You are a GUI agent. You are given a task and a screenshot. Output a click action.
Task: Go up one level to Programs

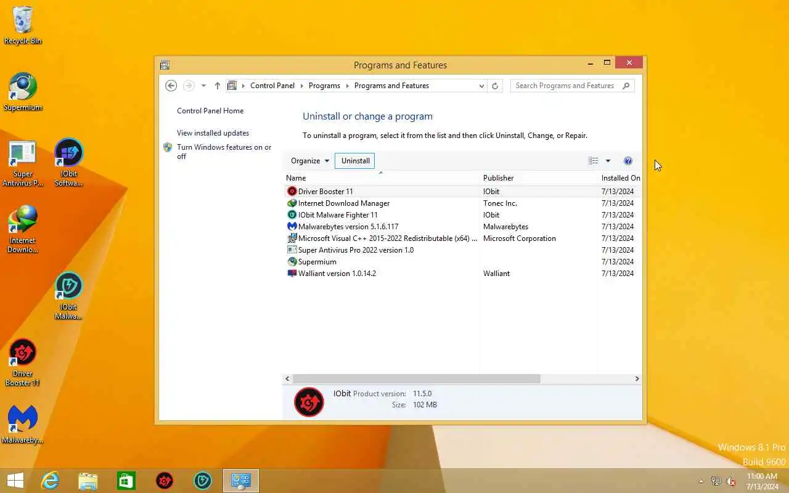tap(217, 86)
